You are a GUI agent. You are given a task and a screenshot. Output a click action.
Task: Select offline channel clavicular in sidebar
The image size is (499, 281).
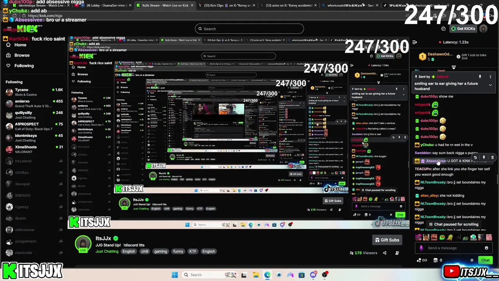34,253
